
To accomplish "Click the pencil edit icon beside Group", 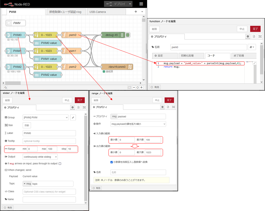I will (x=73, y=118).
